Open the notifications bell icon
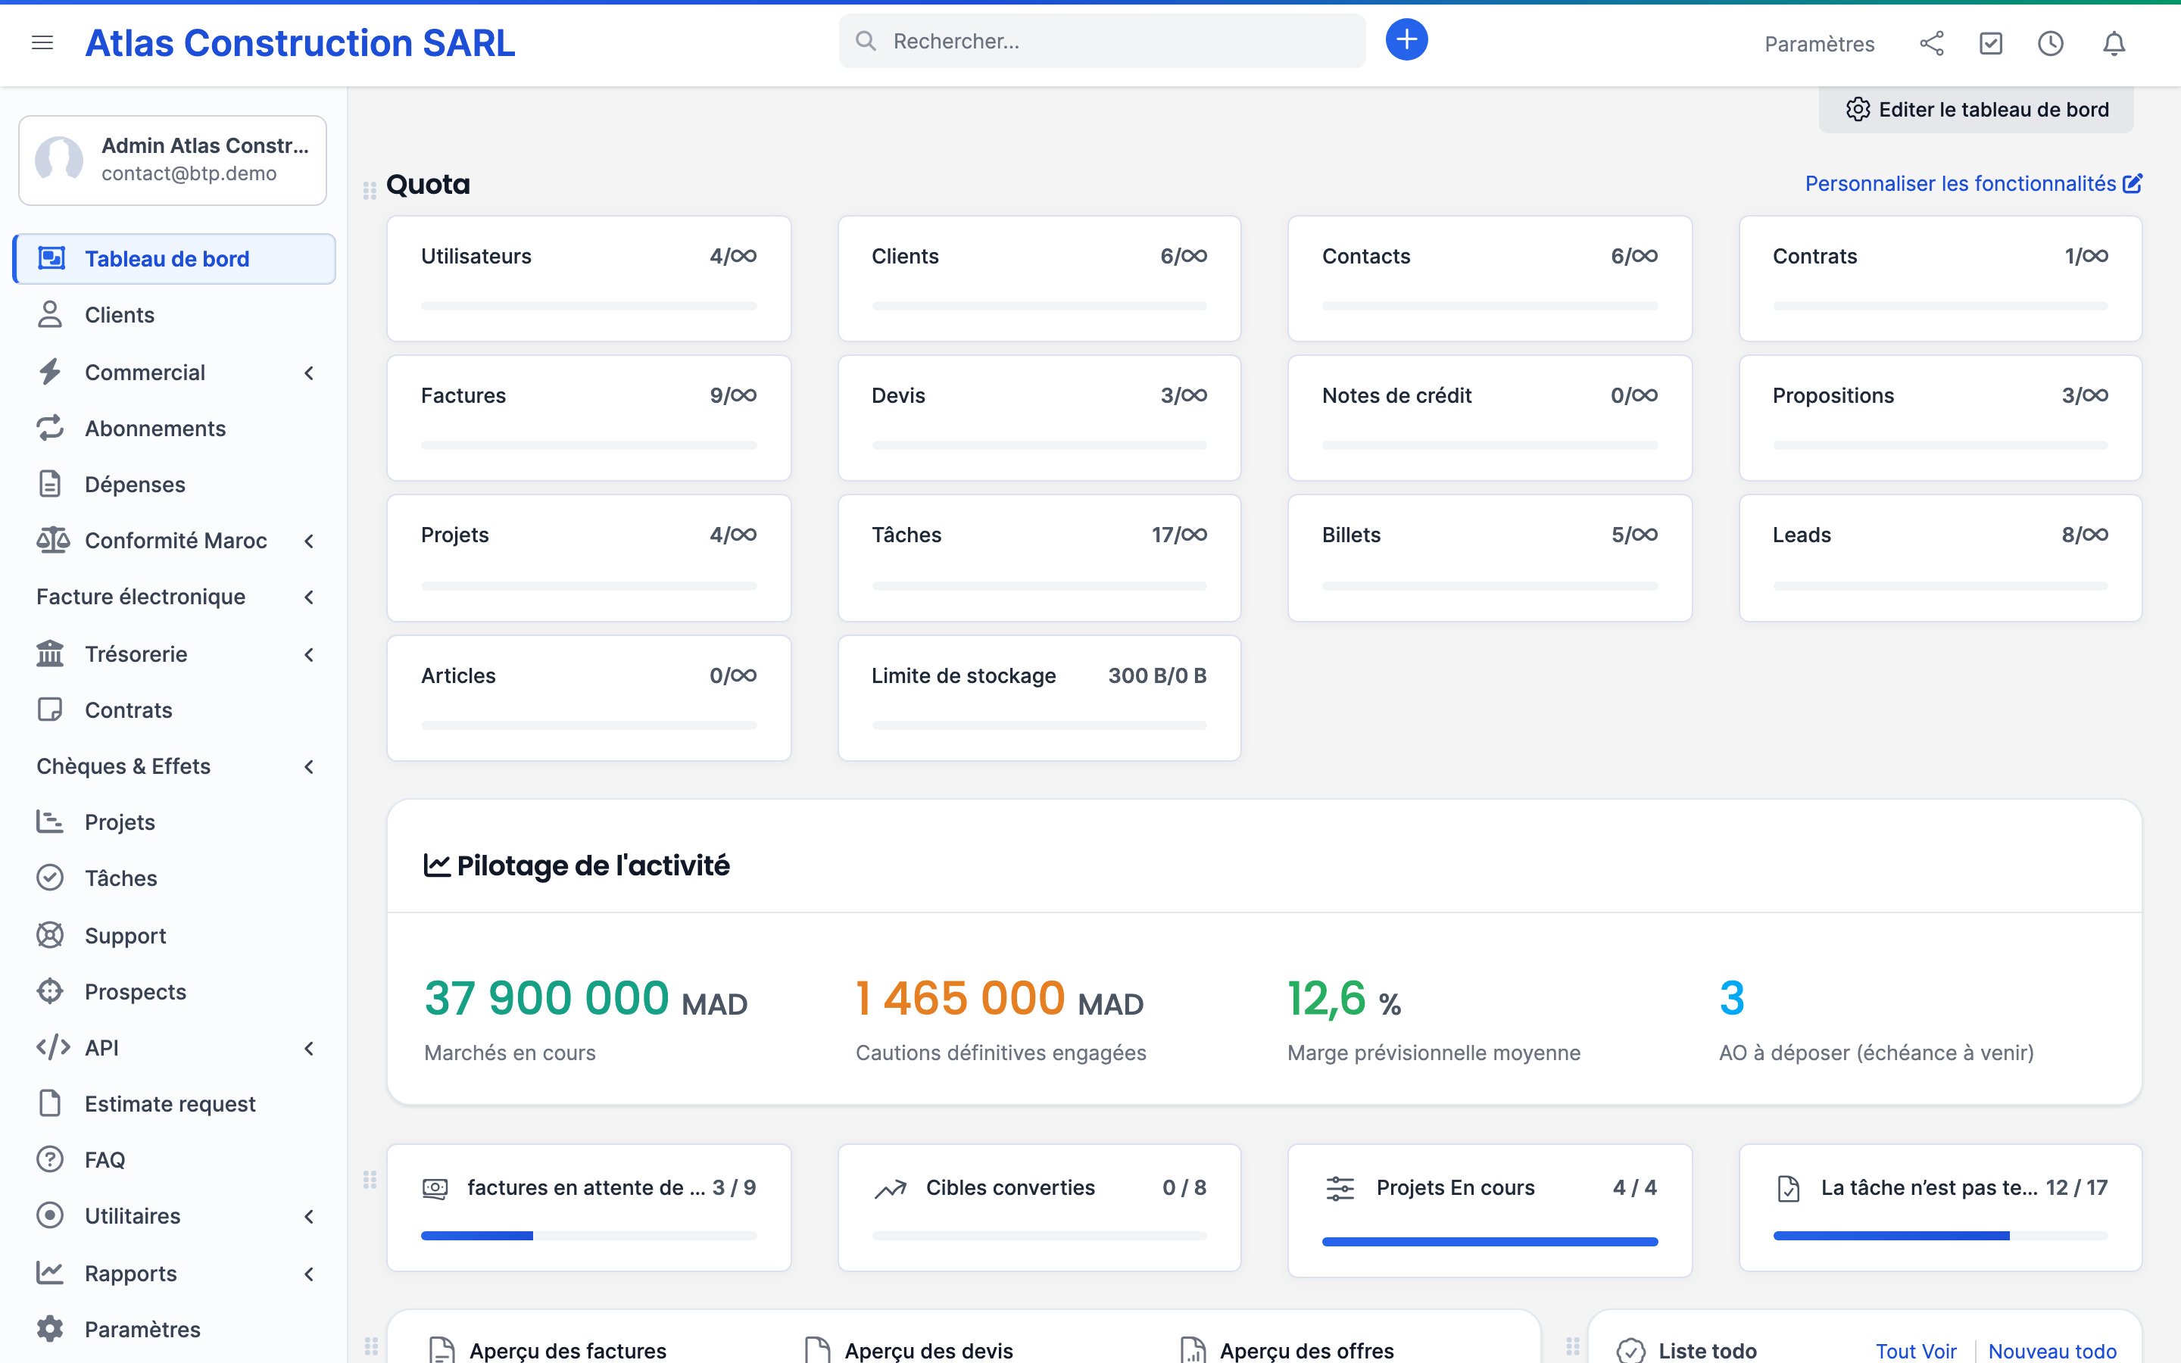 coord(2114,43)
